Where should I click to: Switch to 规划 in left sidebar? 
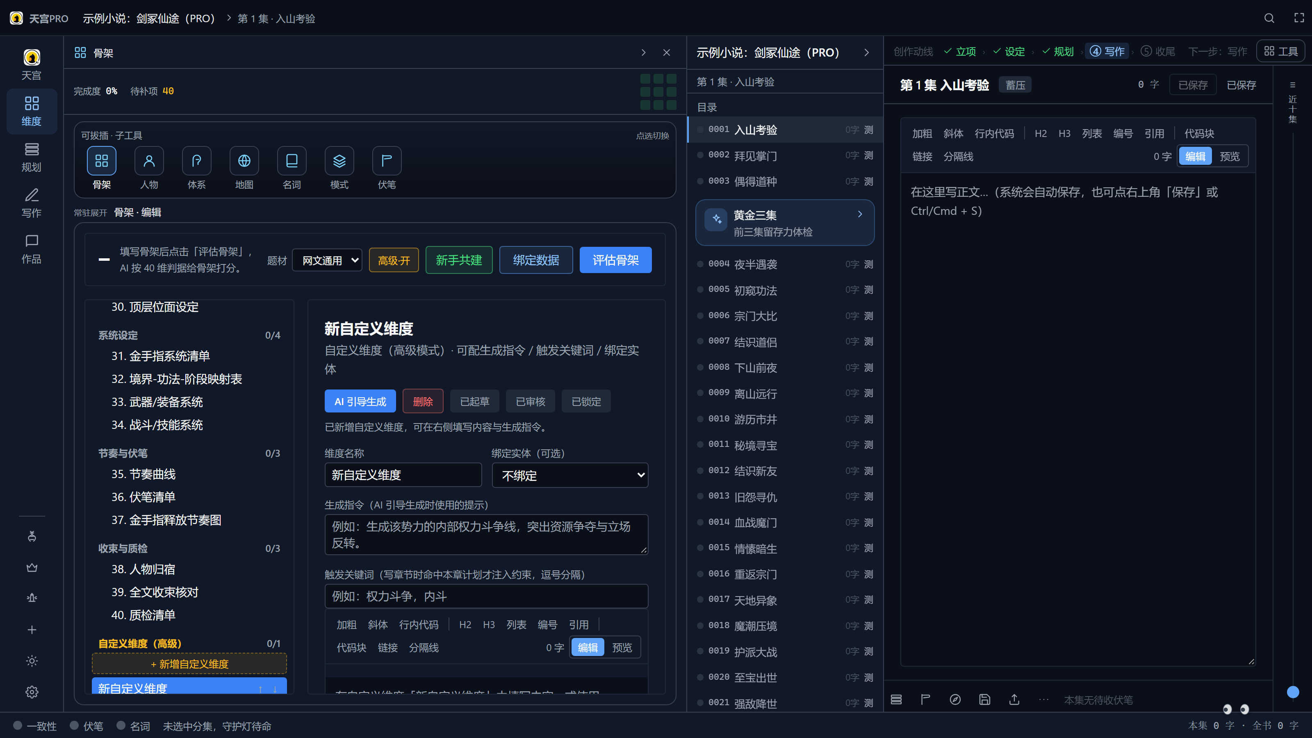pos(32,157)
